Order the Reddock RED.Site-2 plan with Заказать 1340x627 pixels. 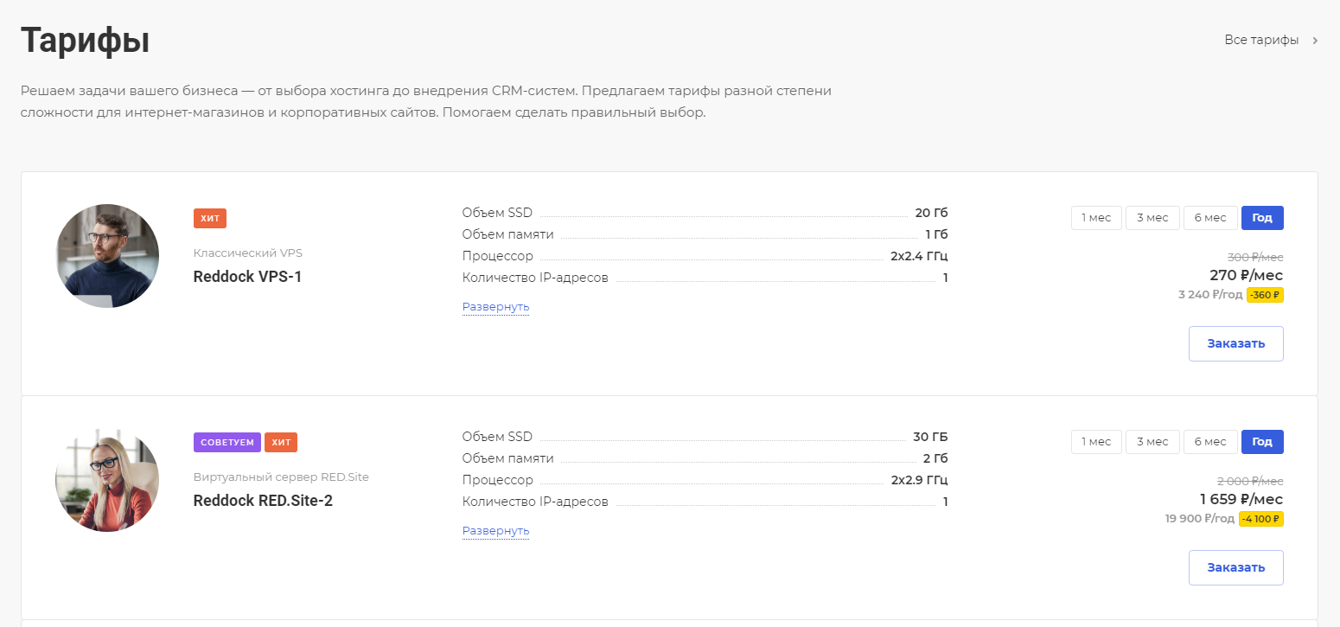pyautogui.click(x=1236, y=567)
